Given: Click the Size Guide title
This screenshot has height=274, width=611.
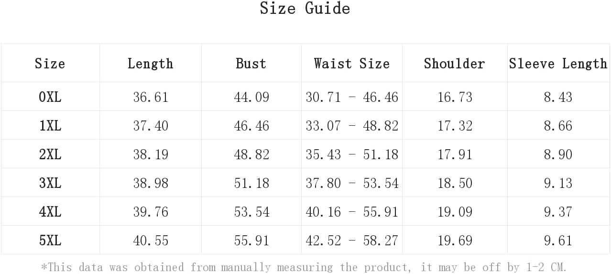Looking at the screenshot, I should click(305, 9).
